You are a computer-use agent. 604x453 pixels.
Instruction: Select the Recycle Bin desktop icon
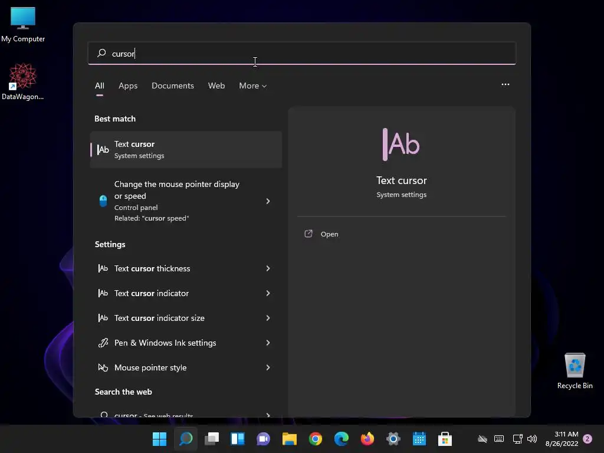[x=575, y=371]
